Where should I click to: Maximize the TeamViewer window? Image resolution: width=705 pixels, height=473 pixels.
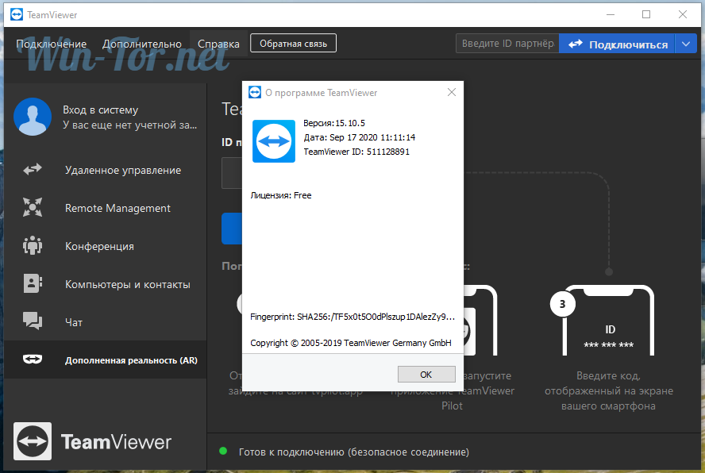pyautogui.click(x=646, y=14)
